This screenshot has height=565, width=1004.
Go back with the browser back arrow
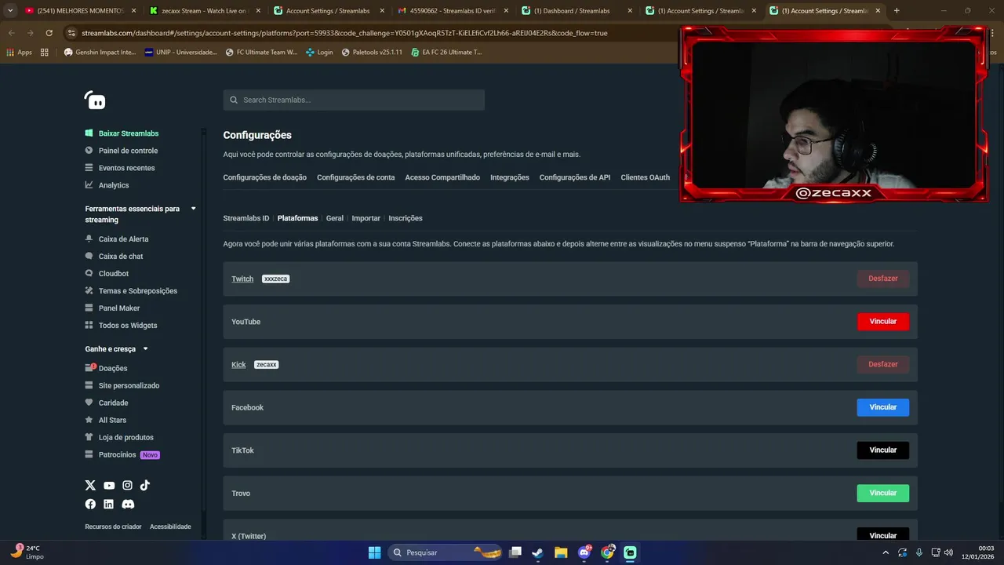point(11,33)
